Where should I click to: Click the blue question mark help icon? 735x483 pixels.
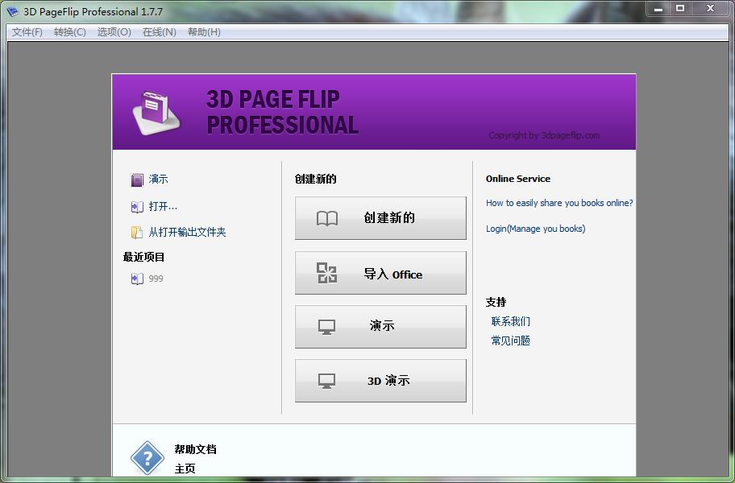point(147,458)
